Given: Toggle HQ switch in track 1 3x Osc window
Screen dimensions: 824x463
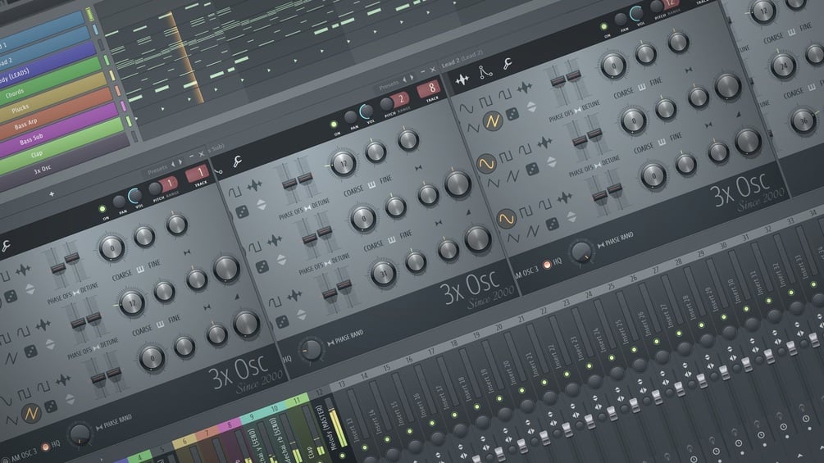Looking at the screenshot, I should (x=45, y=447).
